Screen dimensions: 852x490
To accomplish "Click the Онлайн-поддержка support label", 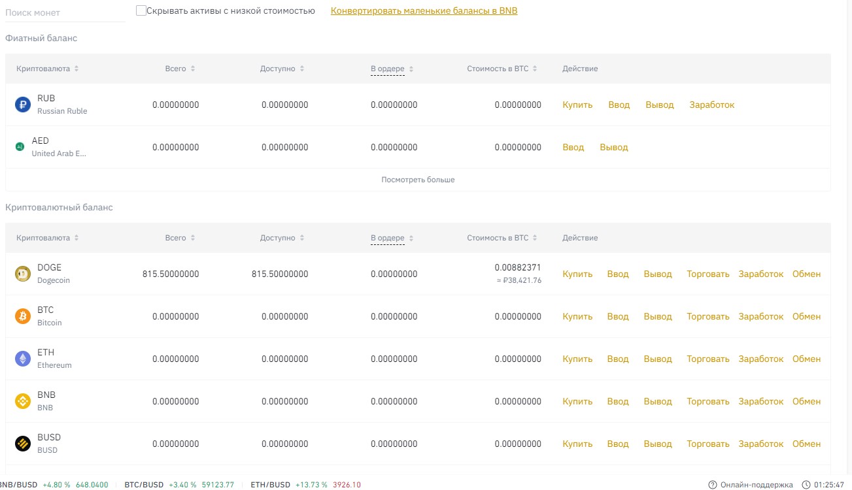I will 757,485.
